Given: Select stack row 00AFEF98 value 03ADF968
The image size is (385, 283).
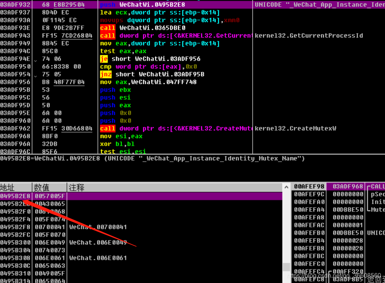Looking at the screenshot, I should coord(338,186).
